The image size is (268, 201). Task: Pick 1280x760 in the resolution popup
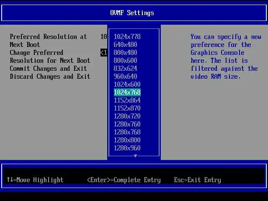(x=127, y=124)
